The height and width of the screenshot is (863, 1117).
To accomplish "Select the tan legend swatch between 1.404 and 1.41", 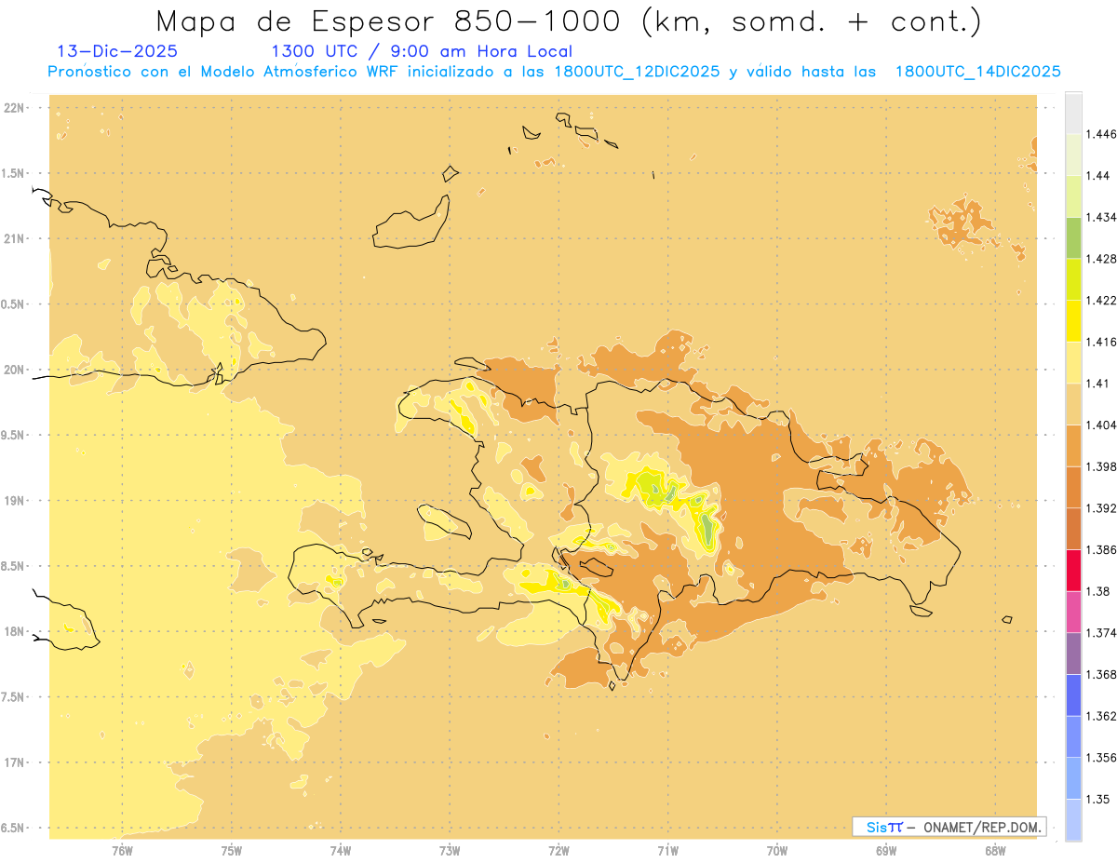I will [x=1073, y=403].
